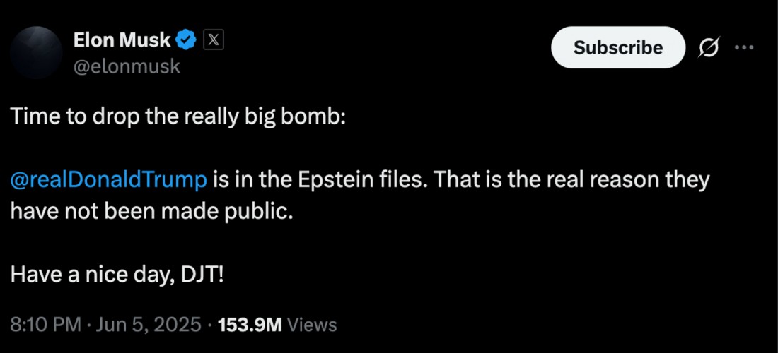Viewport: 778px width, 353px height.
Task: Open Elon Musk's profile avatar
Action: click(36, 52)
